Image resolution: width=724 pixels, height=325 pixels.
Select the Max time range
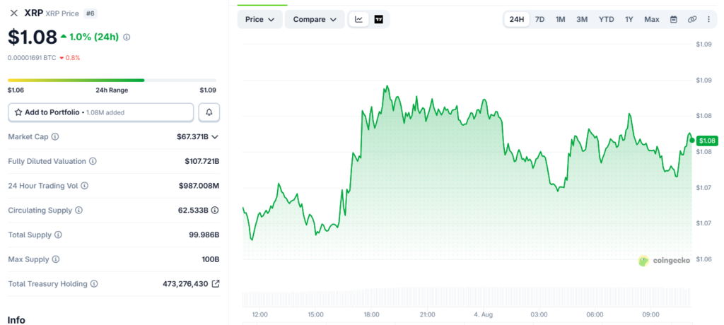click(652, 19)
